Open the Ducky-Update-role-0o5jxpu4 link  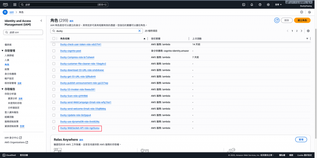click(76, 115)
